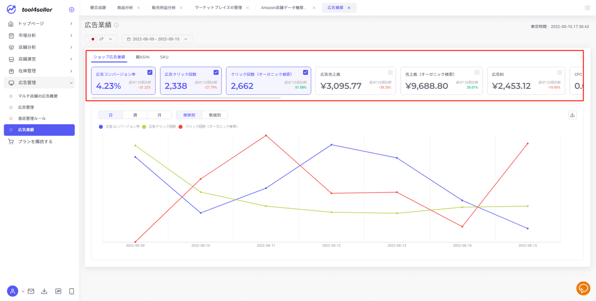596x301 pixels.
Task: Switch to the ショップ広告業績 tab
Action: click(109, 57)
